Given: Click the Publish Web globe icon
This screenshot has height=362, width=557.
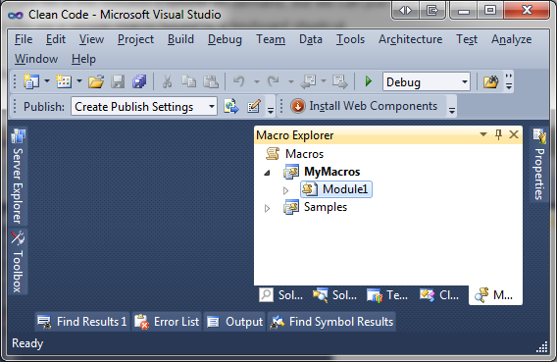Looking at the screenshot, I should 231,106.
